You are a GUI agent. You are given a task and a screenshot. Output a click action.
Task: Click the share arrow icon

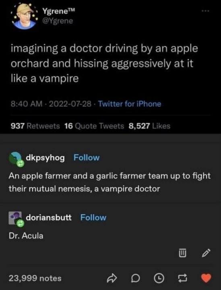112,278
